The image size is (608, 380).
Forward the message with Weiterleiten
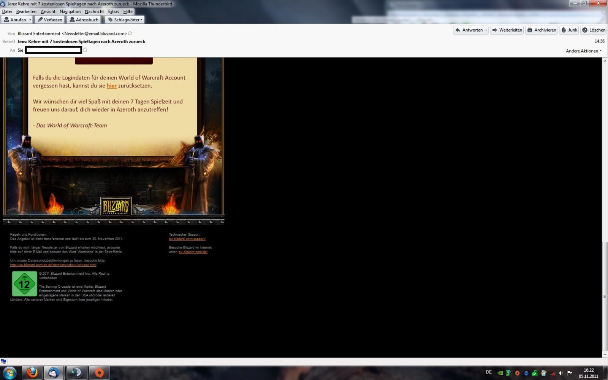[x=507, y=30]
